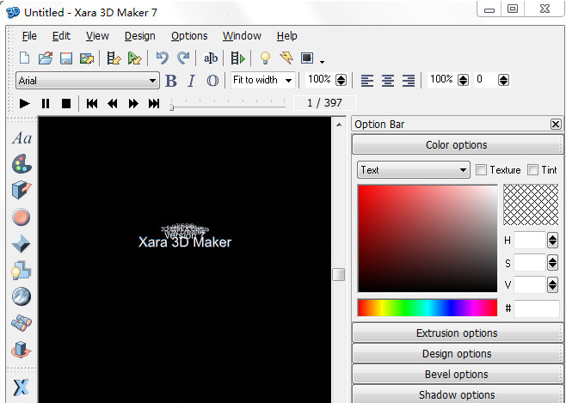Open the Text options tool (Aa)
566x403 pixels.
(x=22, y=138)
